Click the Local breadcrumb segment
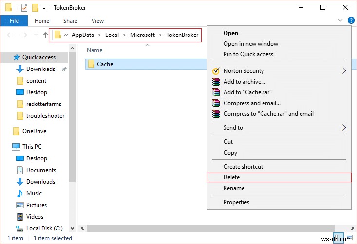 click(112, 35)
